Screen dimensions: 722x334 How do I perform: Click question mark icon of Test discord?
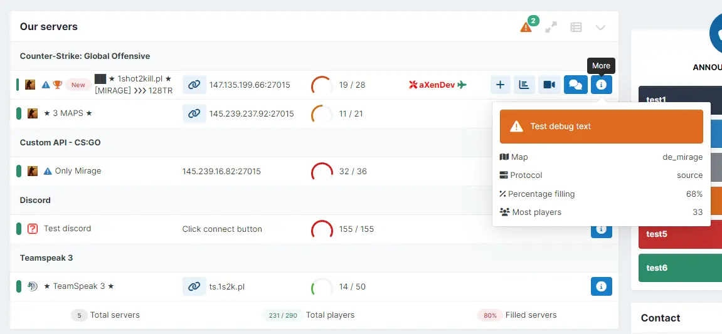coord(32,229)
